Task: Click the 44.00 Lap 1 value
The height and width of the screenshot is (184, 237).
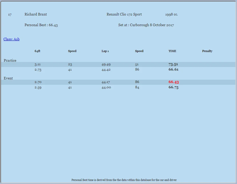Action: pos(106,88)
